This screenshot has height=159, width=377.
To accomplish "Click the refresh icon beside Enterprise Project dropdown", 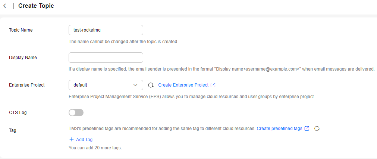I will pos(151,85).
